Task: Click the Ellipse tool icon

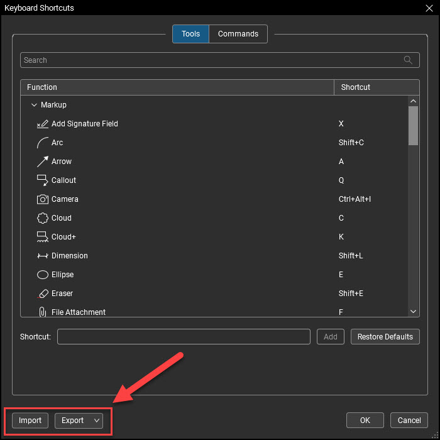Action: 42,275
